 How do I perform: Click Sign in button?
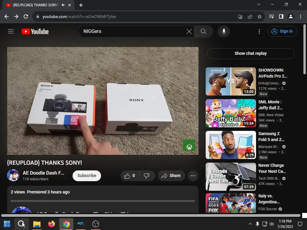(x=282, y=31)
